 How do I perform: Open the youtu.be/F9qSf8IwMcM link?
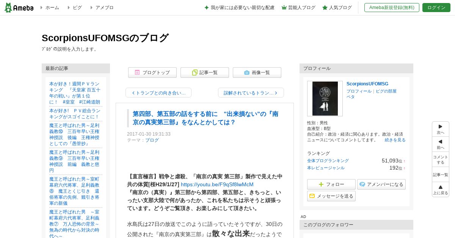pos(217,184)
